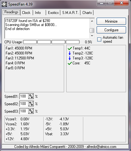Click the SpeedFan fan icon in title bar
Screen dimensions: 131x151
(4, 4)
